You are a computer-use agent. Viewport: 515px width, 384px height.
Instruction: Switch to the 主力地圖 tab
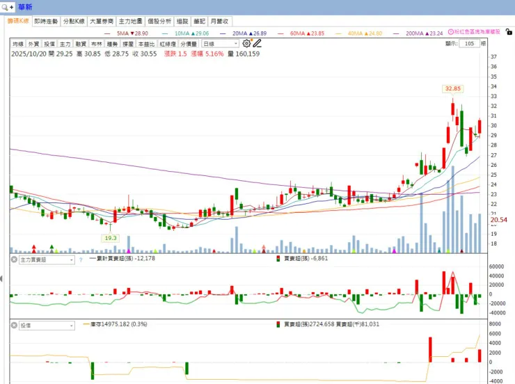click(130, 21)
